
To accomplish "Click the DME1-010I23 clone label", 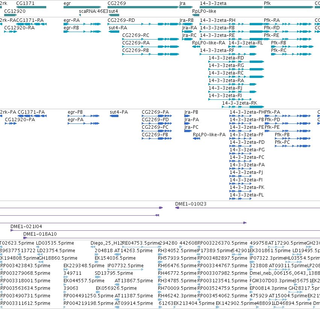I will pyautogui.click(x=191, y=204).
